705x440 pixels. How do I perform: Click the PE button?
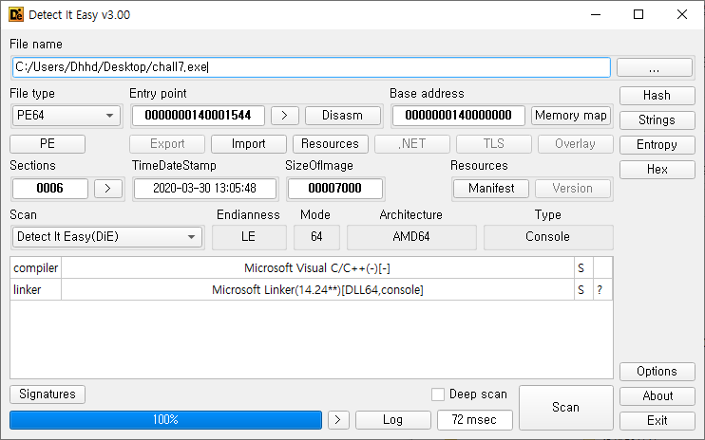click(48, 144)
